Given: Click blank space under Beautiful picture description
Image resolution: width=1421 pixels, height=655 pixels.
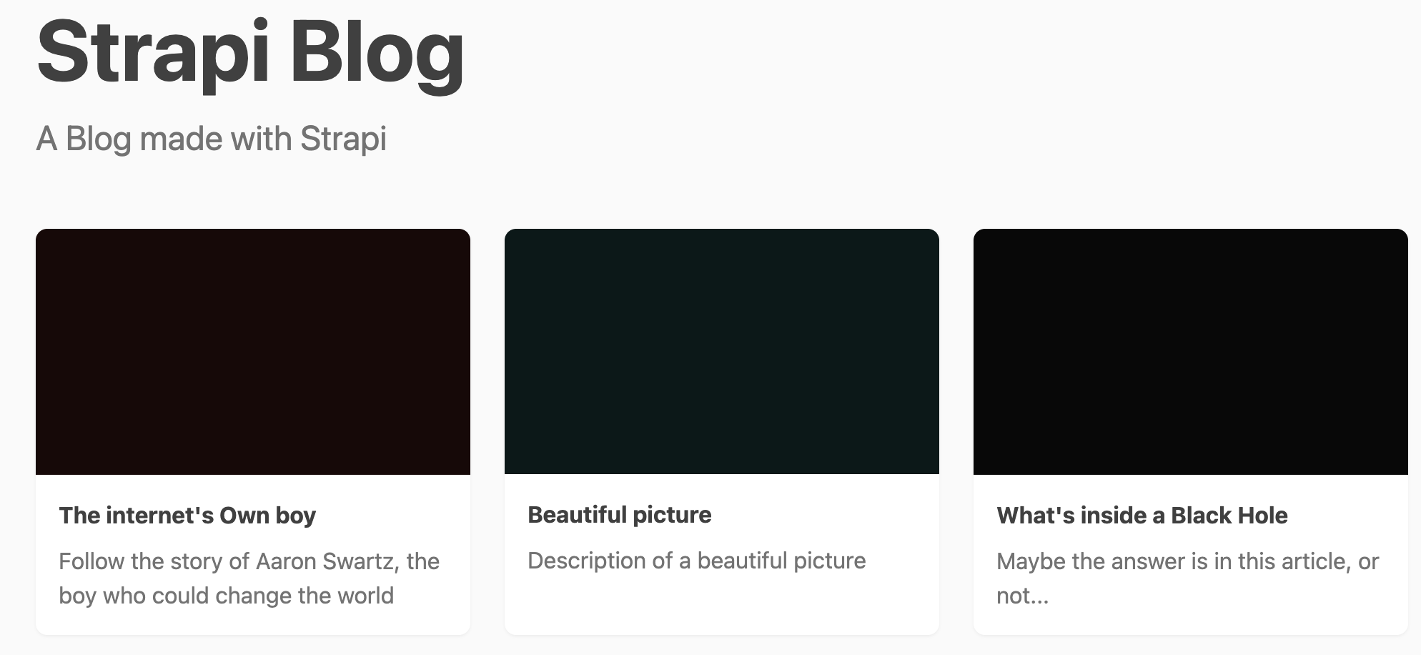Looking at the screenshot, I should tap(722, 604).
